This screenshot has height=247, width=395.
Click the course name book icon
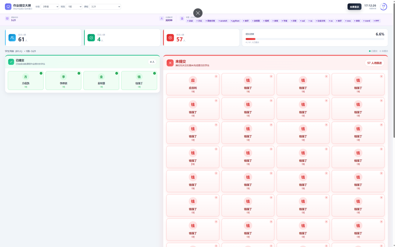(x=7, y=19)
